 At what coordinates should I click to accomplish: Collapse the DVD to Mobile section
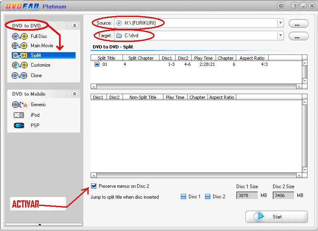(74, 94)
